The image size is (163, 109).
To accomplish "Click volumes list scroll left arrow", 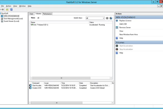I will coord(31,78).
